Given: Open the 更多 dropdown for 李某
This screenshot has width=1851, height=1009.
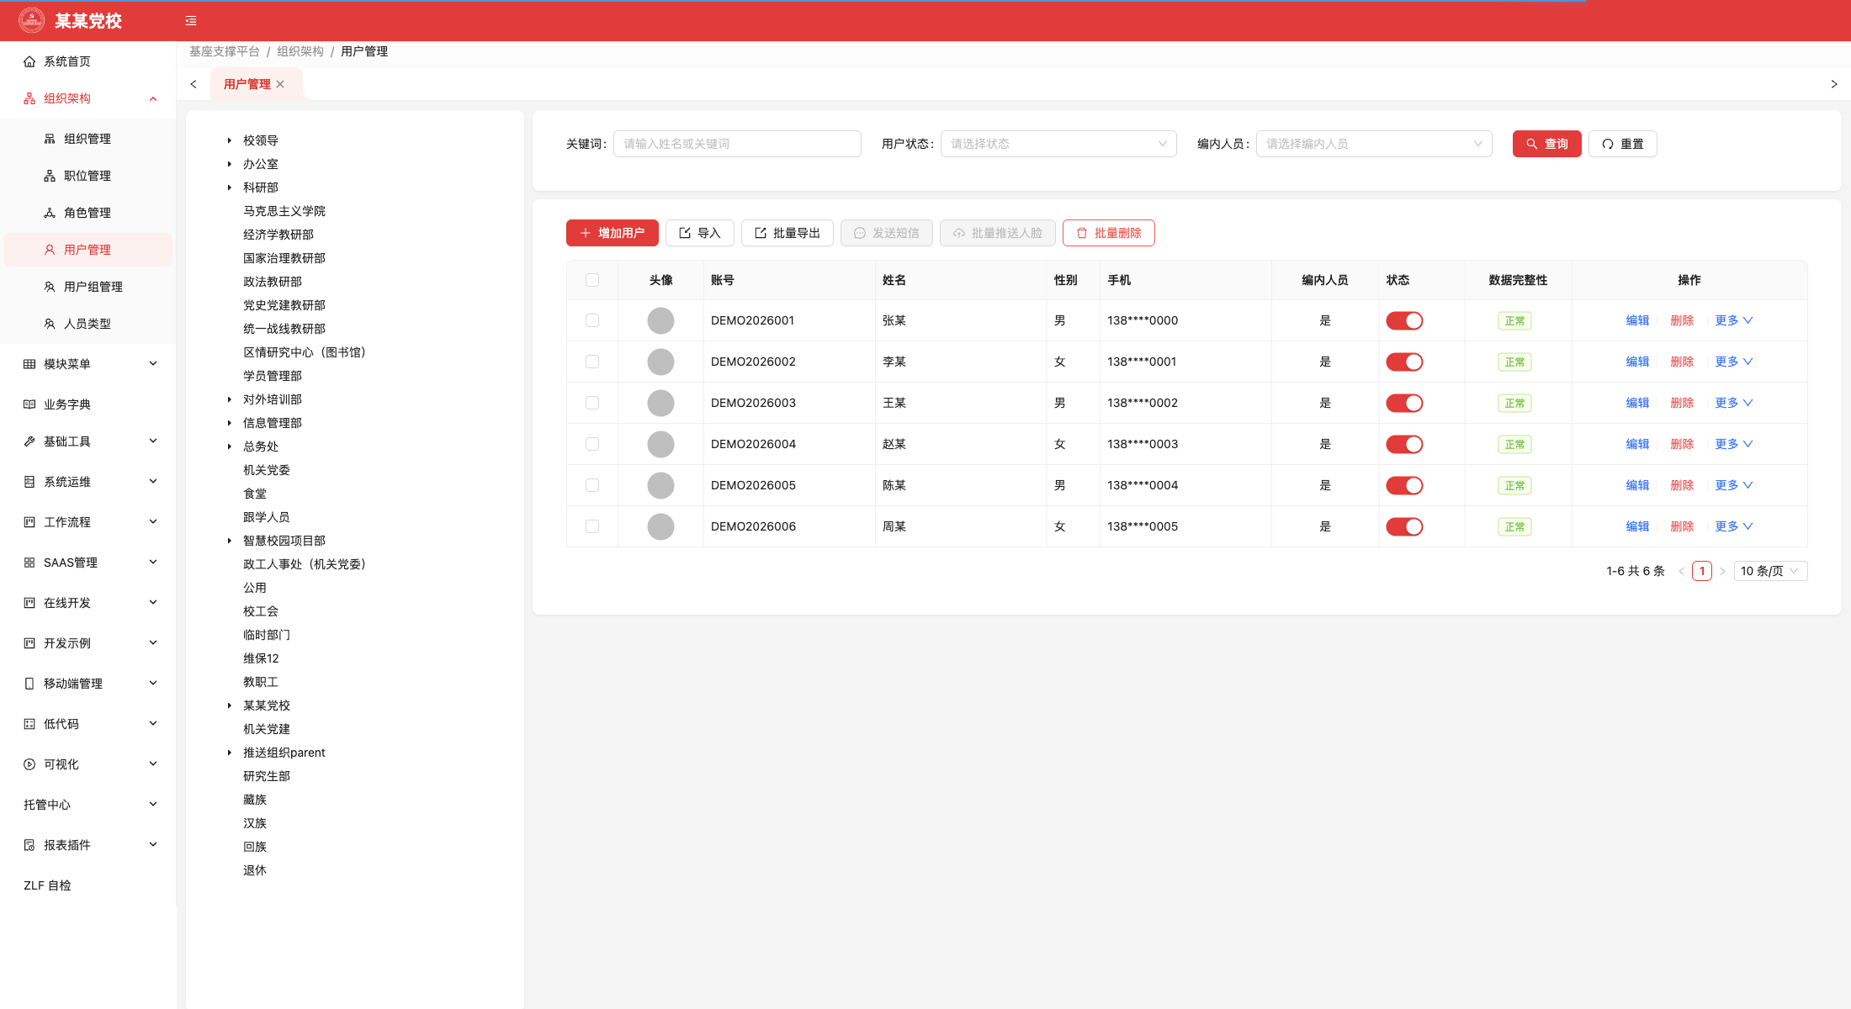Looking at the screenshot, I should click(x=1734, y=362).
